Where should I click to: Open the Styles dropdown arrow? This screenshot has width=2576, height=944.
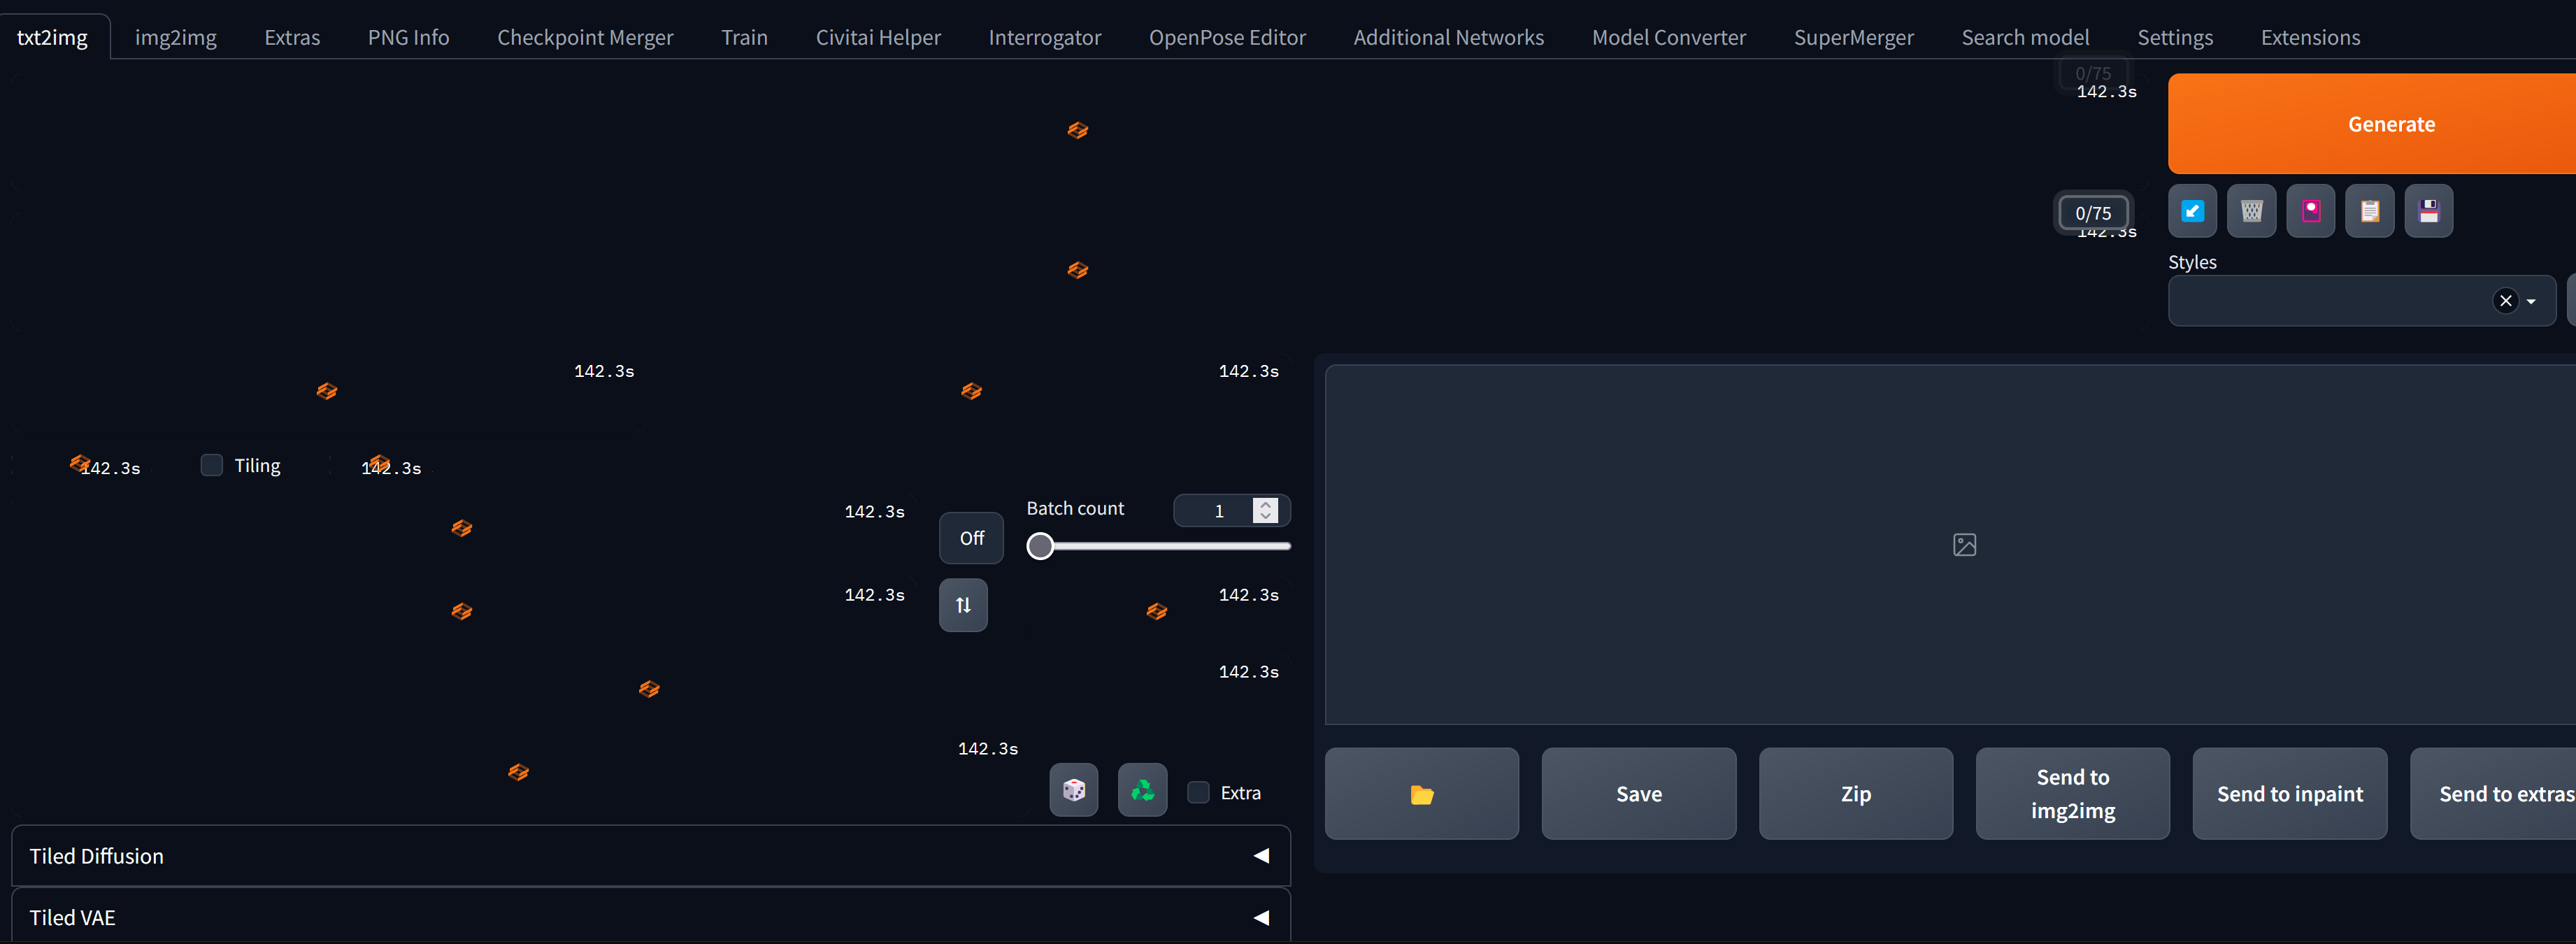(2531, 301)
